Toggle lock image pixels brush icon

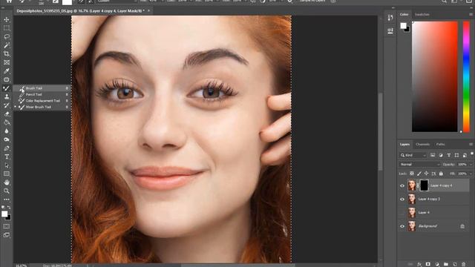[x=419, y=174]
